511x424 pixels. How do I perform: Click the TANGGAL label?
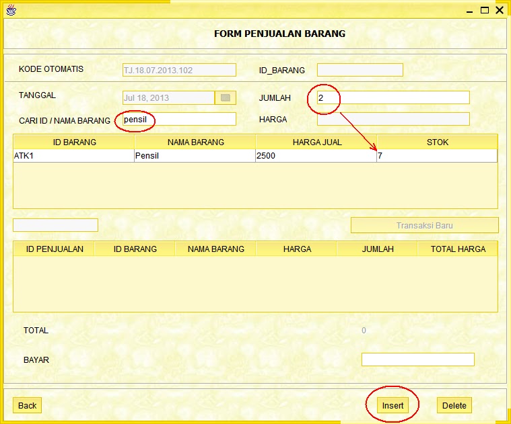(x=37, y=95)
